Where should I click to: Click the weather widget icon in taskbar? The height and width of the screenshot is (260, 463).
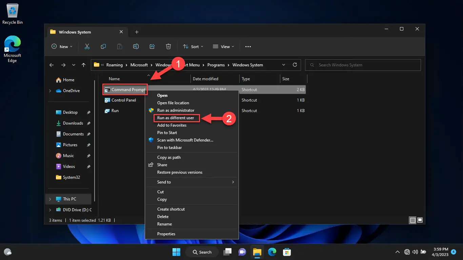(x=8, y=252)
